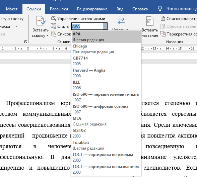Collapse the Стиль dropdown arrow
The height and width of the screenshot is (177, 197).
click(105, 26)
